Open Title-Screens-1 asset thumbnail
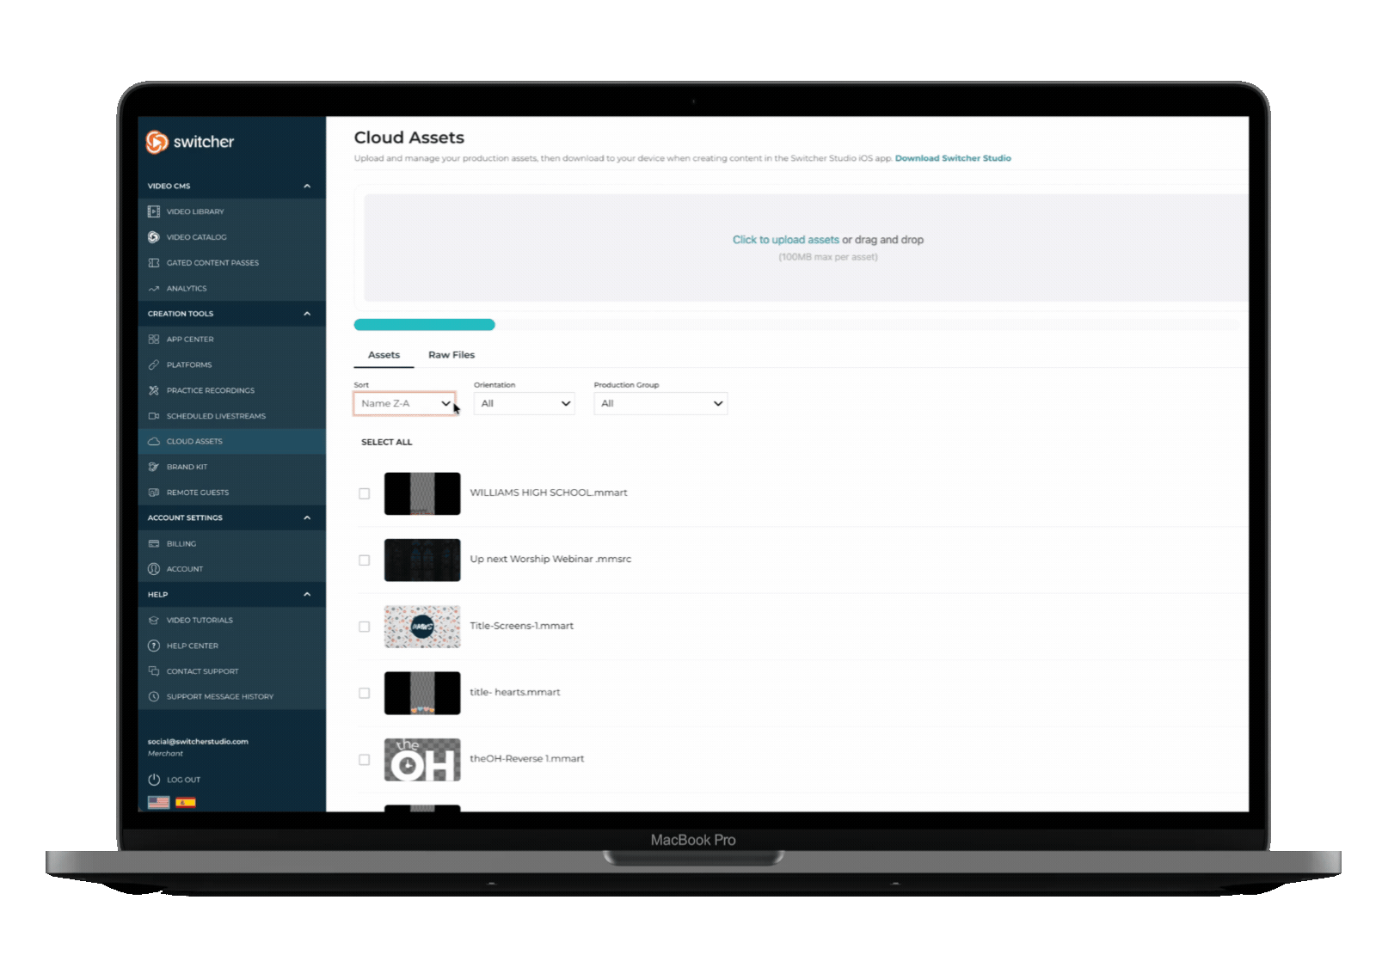1376x955 pixels. 422,627
